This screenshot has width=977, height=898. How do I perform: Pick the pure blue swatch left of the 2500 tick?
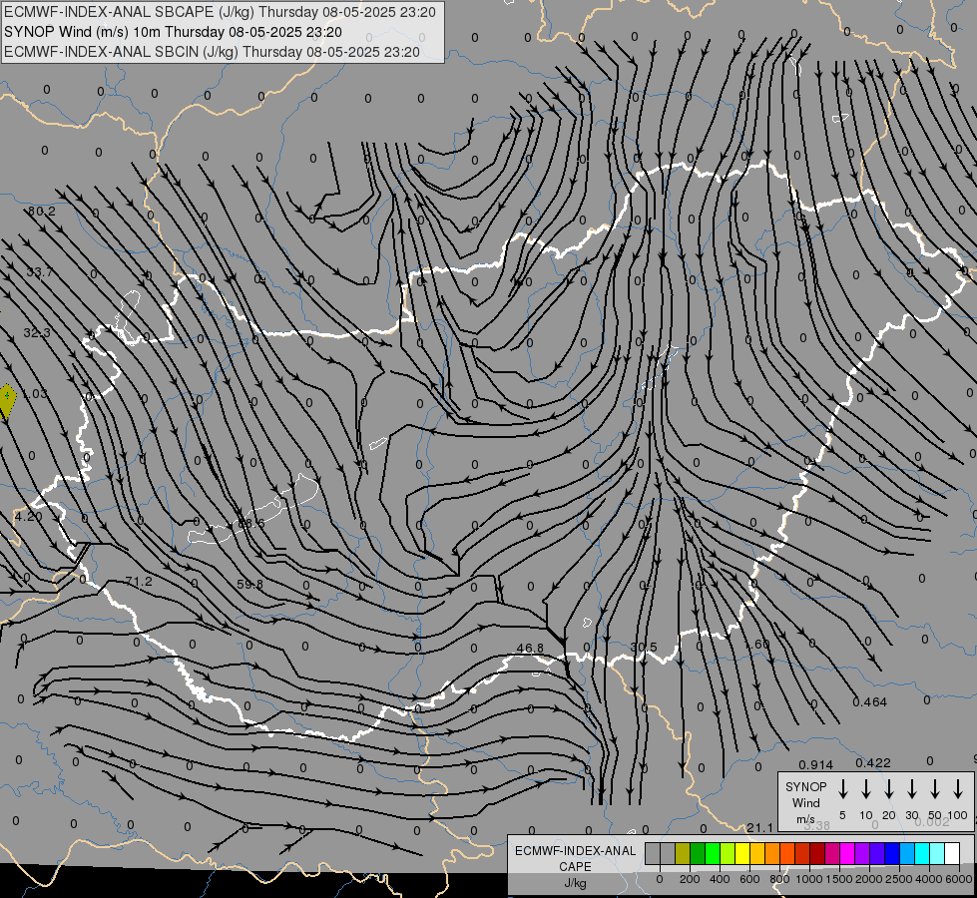(x=891, y=853)
